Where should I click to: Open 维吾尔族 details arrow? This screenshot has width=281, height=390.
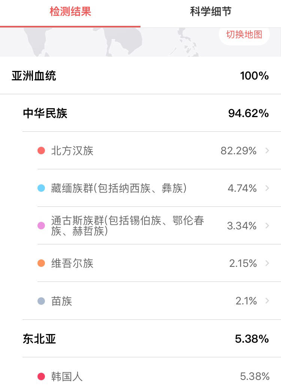click(x=267, y=263)
